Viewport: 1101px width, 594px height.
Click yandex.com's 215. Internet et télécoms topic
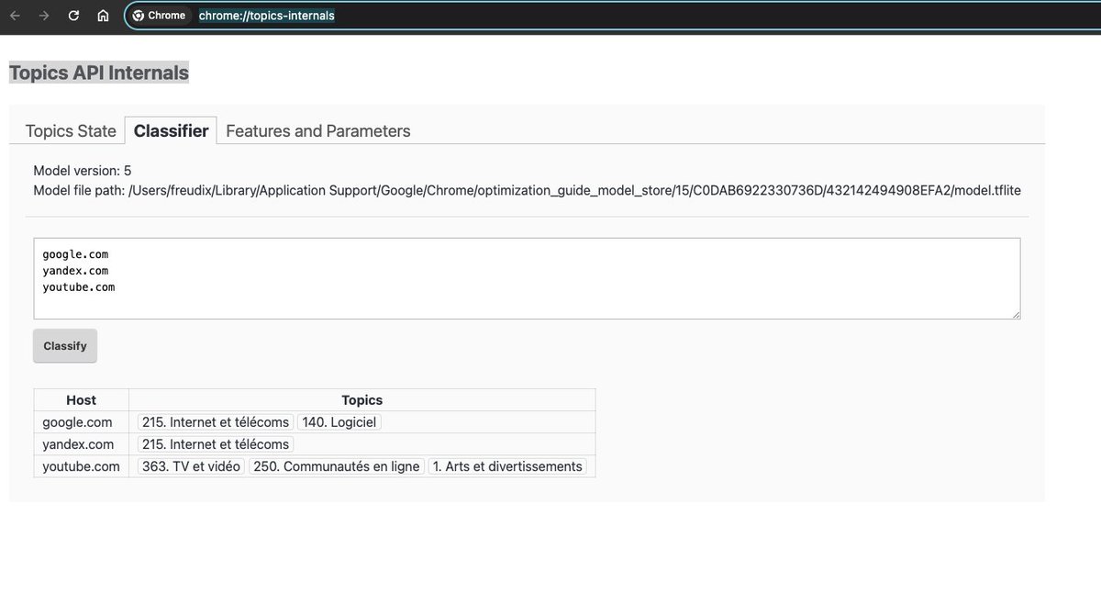215,444
